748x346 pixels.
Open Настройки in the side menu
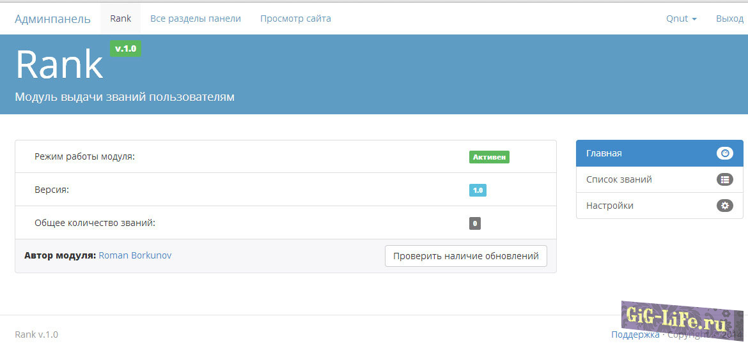(610, 206)
